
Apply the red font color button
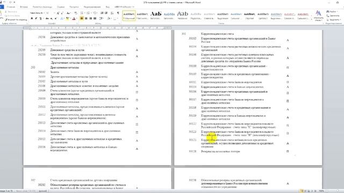[74, 19]
